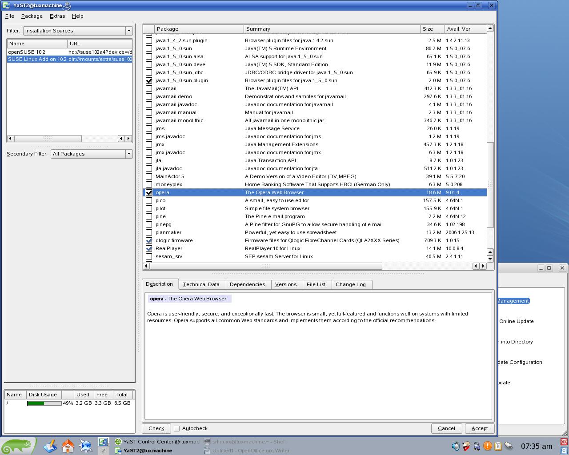
Task: Open the File menu
Action: (9, 16)
